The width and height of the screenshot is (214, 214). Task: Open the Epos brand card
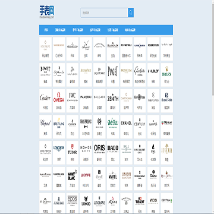tap(73, 203)
